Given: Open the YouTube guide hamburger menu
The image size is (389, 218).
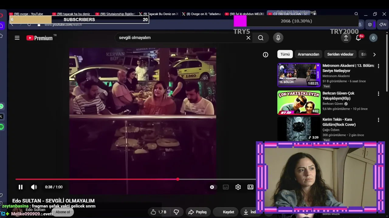Looking at the screenshot, I should (17, 38).
